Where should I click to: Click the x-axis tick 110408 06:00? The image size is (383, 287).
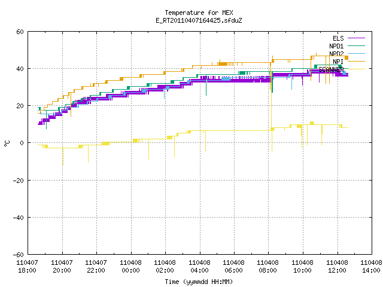(234, 267)
